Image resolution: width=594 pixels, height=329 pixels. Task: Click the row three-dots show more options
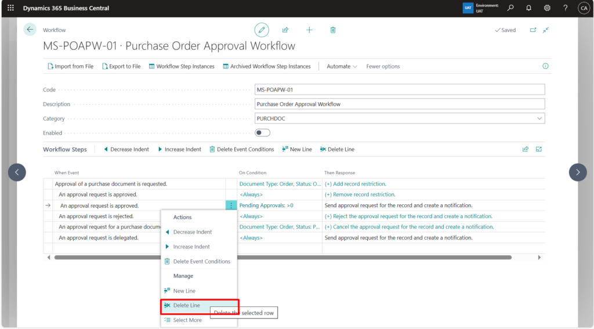click(231, 205)
